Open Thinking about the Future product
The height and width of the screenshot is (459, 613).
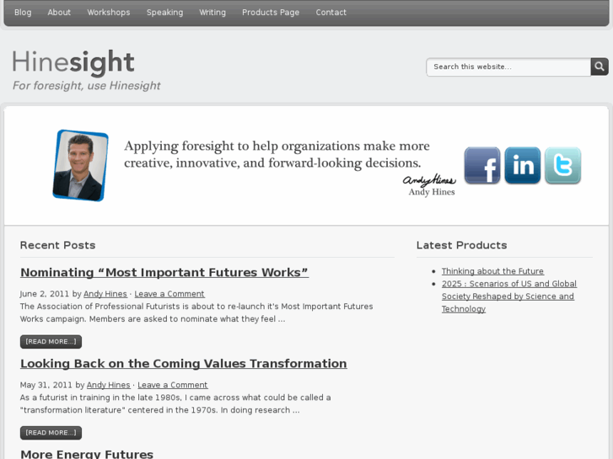pyautogui.click(x=492, y=271)
